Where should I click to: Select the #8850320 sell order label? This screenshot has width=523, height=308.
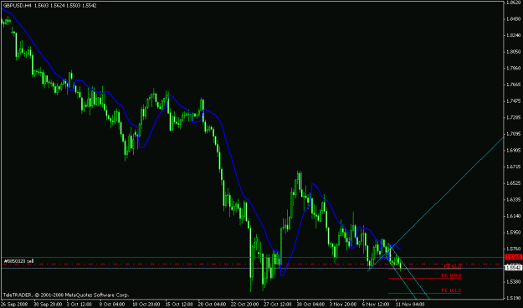(x=18, y=260)
